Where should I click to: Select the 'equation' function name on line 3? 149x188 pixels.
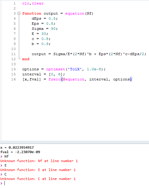pyautogui.click(x=75, y=13)
